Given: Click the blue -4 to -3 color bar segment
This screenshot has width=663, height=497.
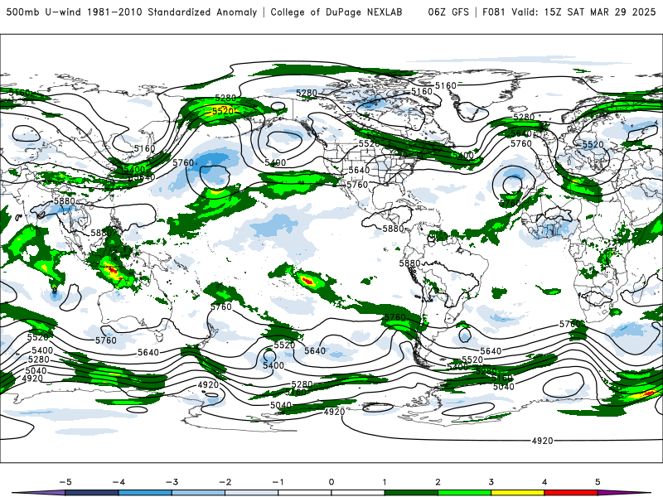Looking at the screenshot, I should point(145,493).
